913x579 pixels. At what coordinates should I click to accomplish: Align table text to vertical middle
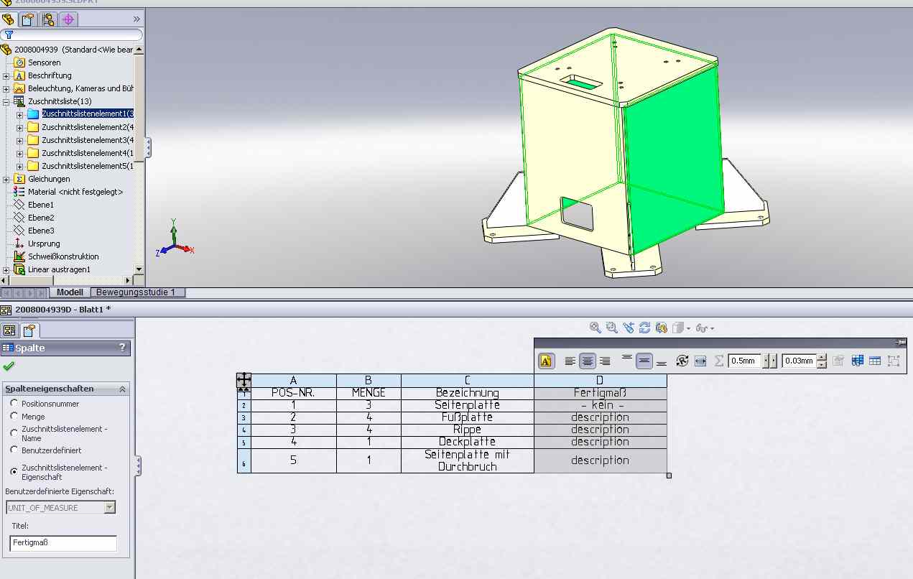(x=644, y=361)
